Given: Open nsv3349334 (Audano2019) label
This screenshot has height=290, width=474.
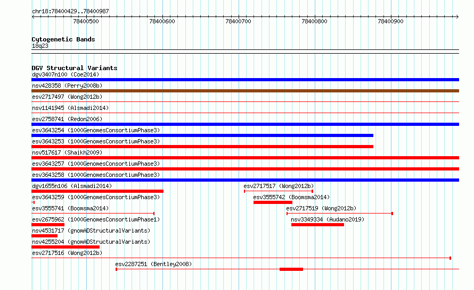Looking at the screenshot, I should point(328,219).
